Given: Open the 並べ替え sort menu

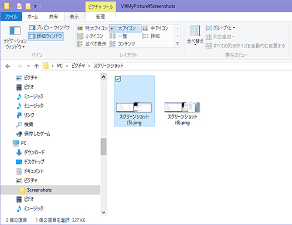Looking at the screenshot, I should tap(195, 35).
